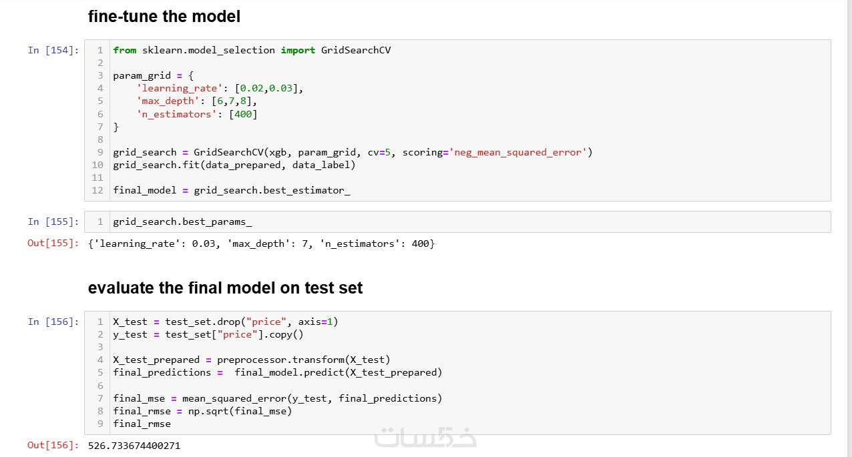852x457 pixels.
Task: Click the 526.733674400271 output value
Action: tap(134, 445)
